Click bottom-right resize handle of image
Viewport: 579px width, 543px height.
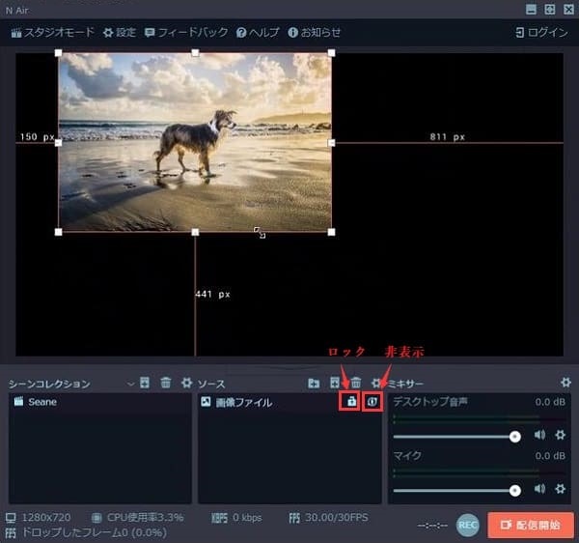pos(332,232)
